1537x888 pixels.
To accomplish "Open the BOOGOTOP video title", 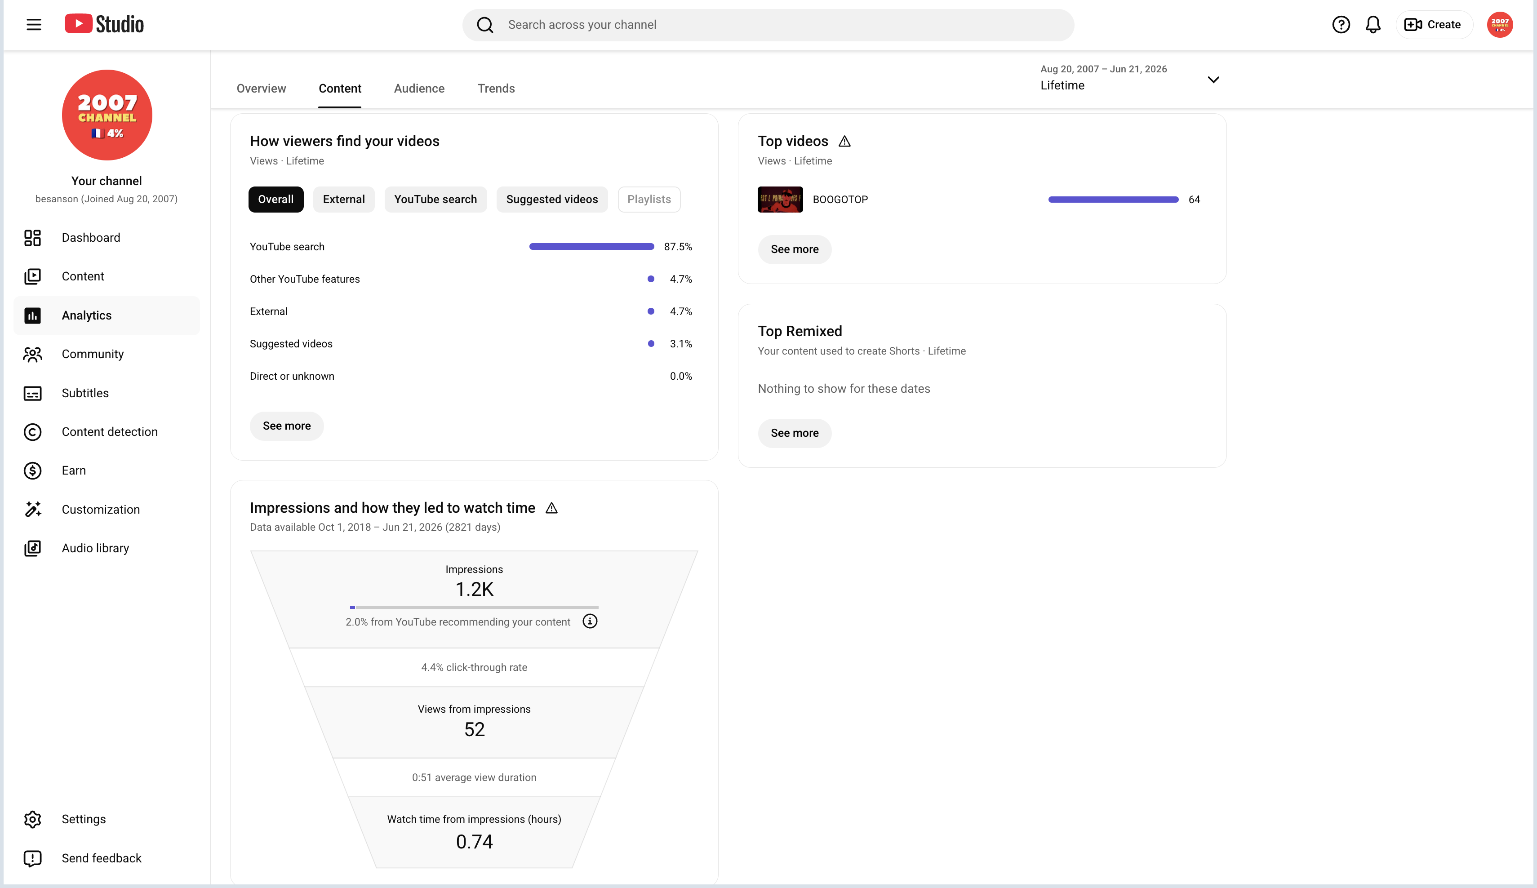I will (840, 200).
